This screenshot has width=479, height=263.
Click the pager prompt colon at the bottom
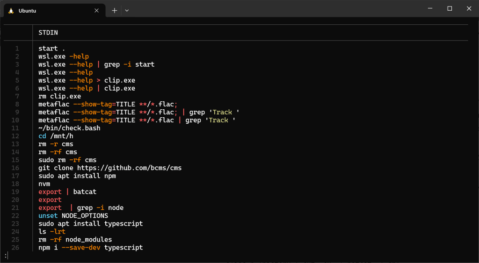click(6, 256)
